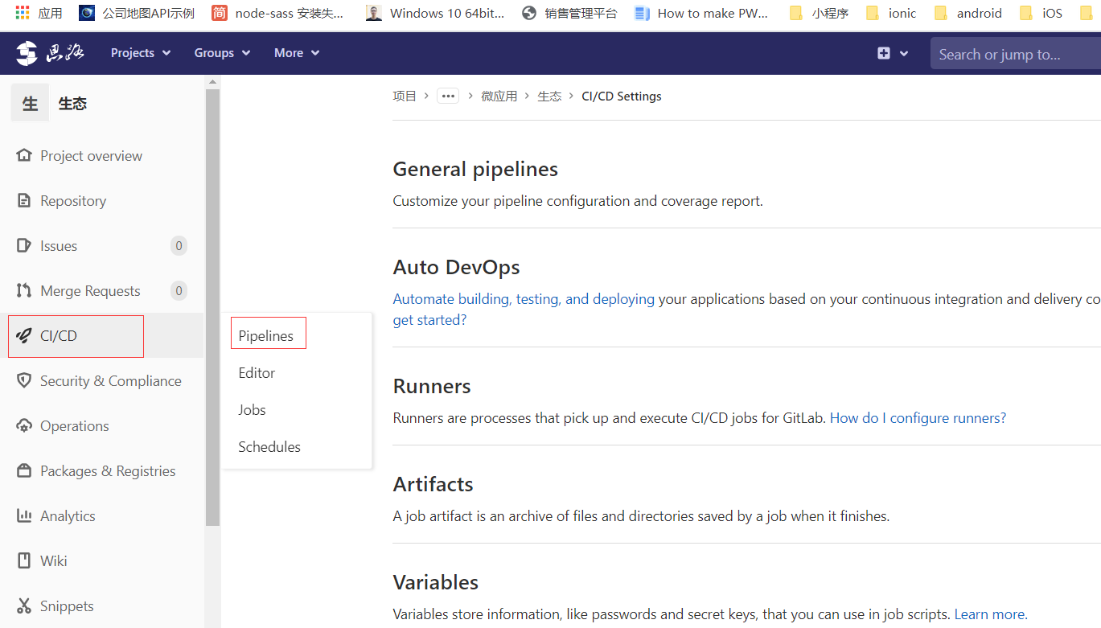Focus the 'Search or jump to' field

pyautogui.click(x=1013, y=54)
